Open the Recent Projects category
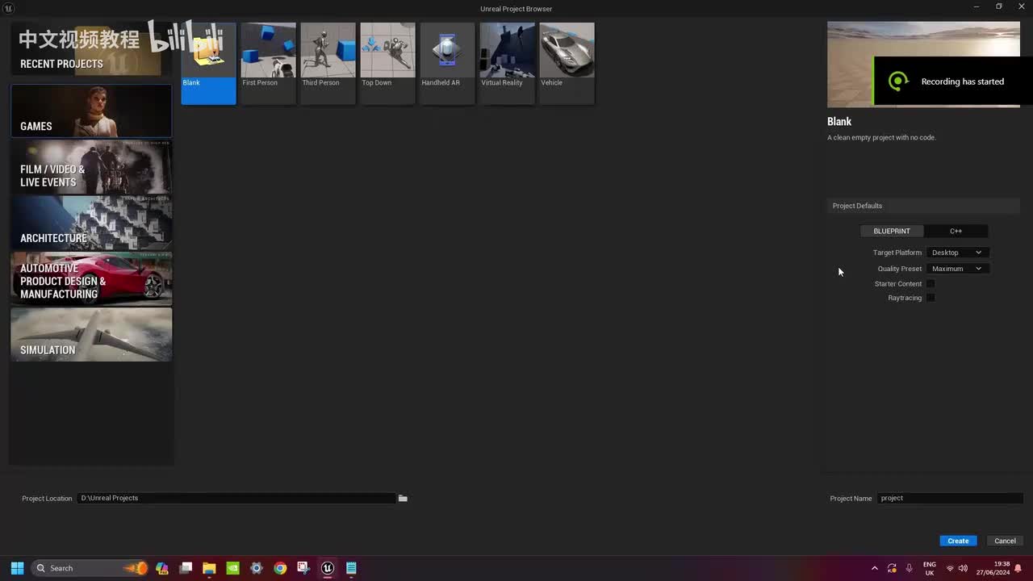Screen dimensions: 1033x581 [91, 50]
